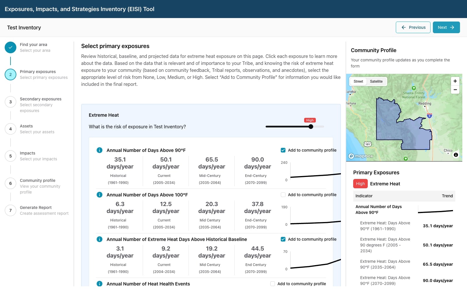Click the Previous button
Viewport: 467px width, 291px height.
point(413,27)
